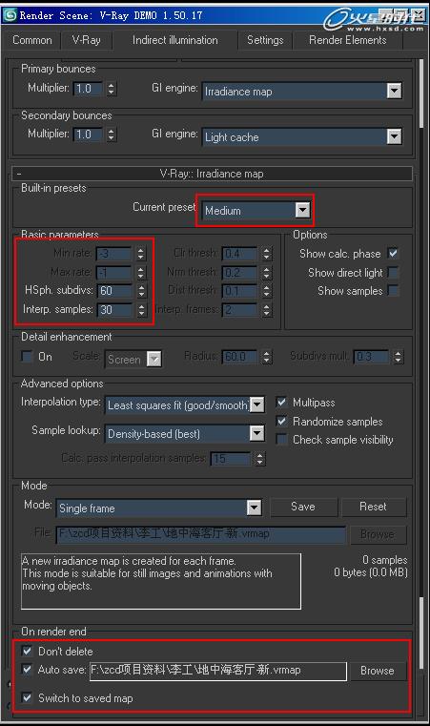Viewport: 430px width, 726px height.
Task: Click the Interp. samples value field
Action: click(114, 310)
